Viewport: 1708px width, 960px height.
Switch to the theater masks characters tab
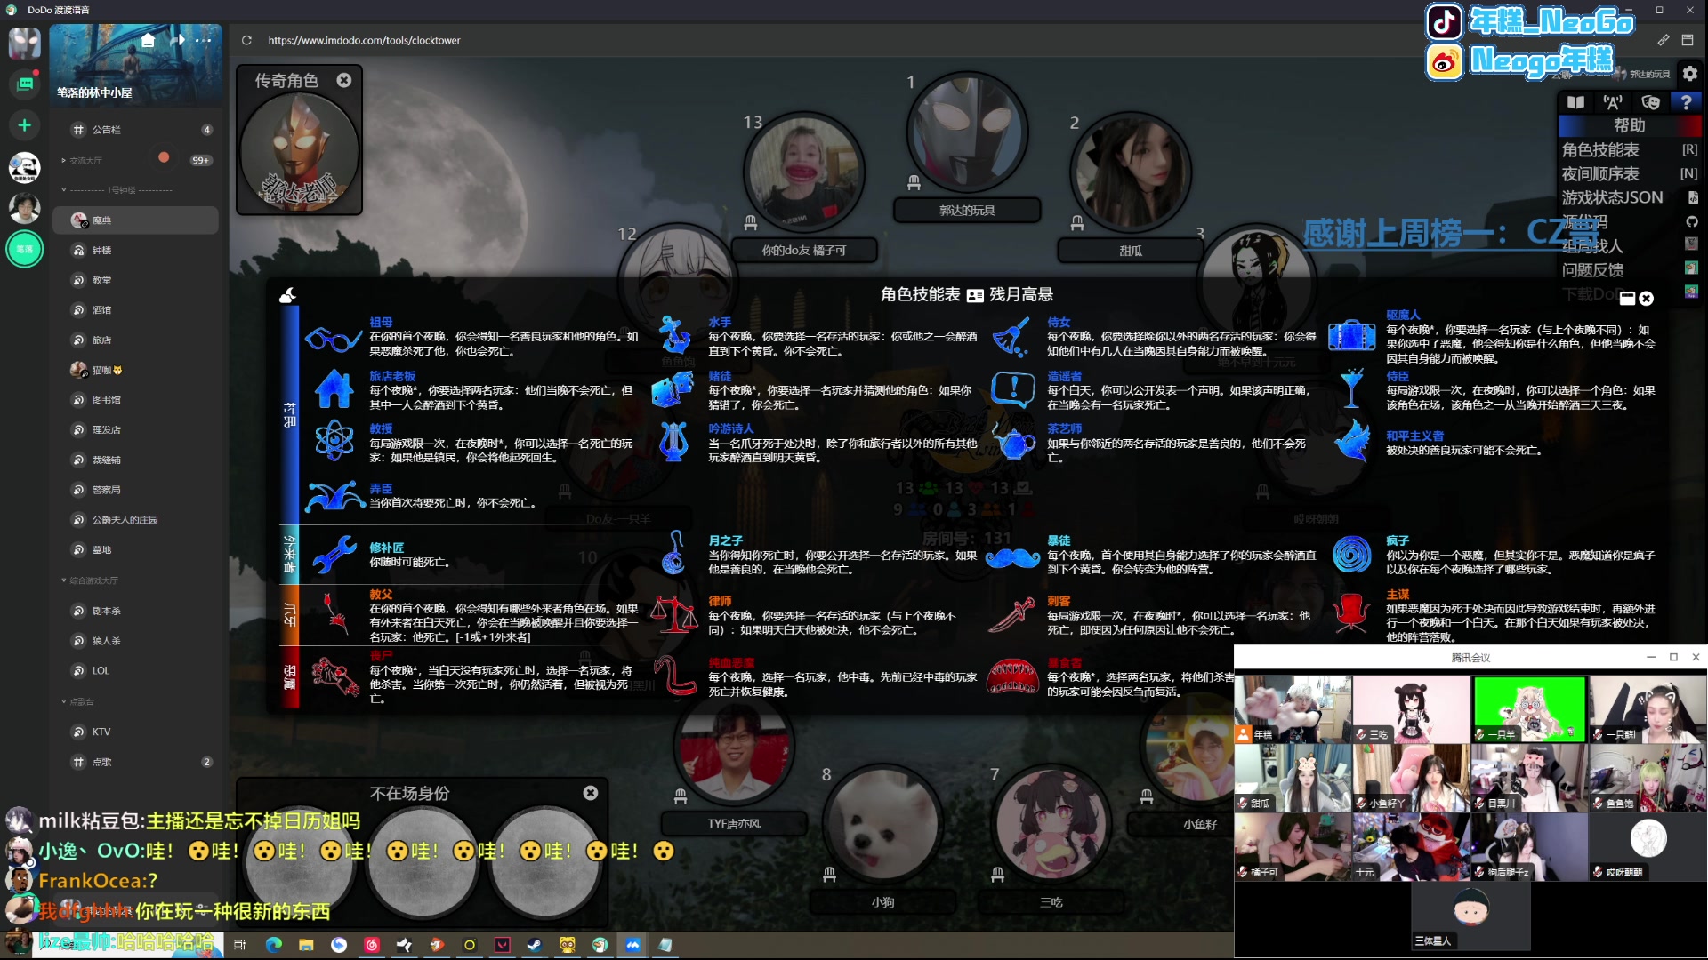(x=1650, y=102)
